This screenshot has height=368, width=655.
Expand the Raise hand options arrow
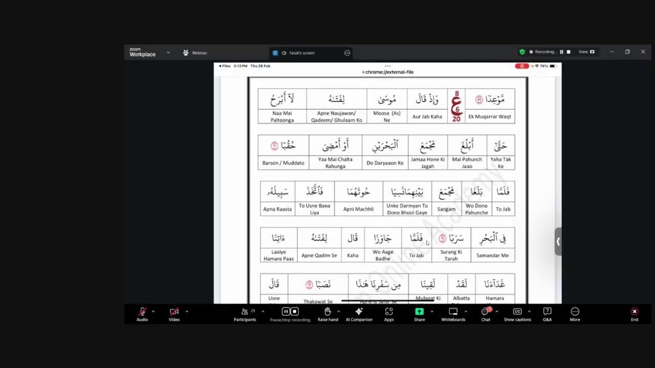339,311
